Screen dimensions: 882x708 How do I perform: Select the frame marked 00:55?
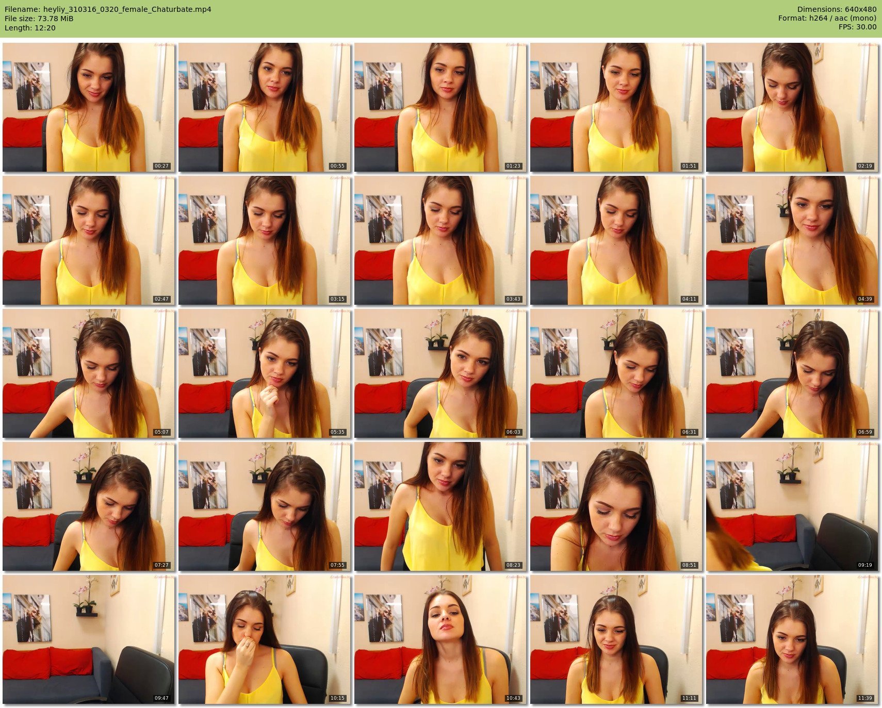[x=265, y=107]
